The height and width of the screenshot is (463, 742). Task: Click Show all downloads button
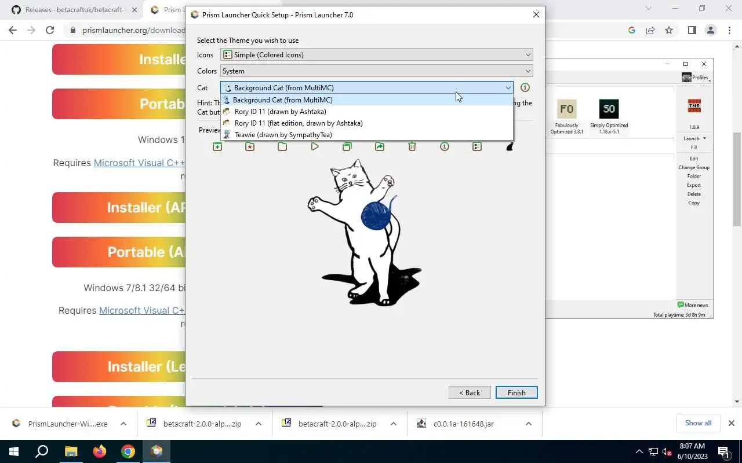click(x=698, y=423)
